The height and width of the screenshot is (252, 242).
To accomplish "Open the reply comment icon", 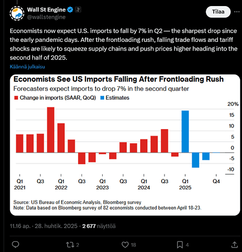I will pos(16,244).
